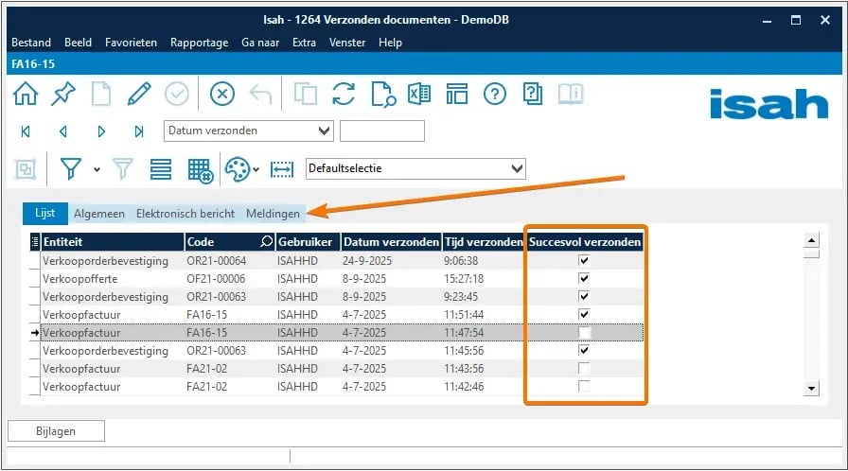Toggle sent checkbox in 11:47:54 row
This screenshot has height=471, width=848.
tap(584, 332)
